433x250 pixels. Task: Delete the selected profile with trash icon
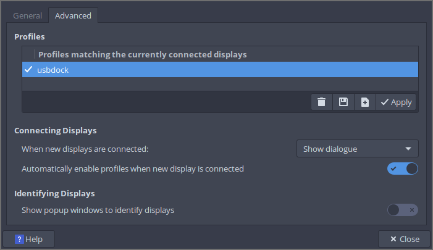[322, 102]
